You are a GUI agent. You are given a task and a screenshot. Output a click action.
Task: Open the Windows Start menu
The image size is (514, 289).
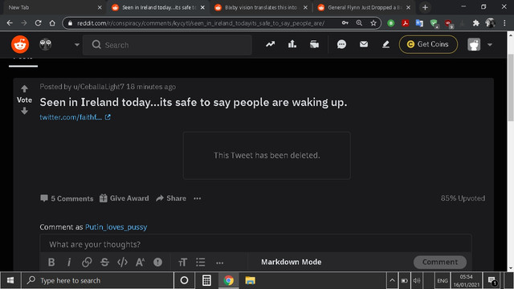click(10, 280)
